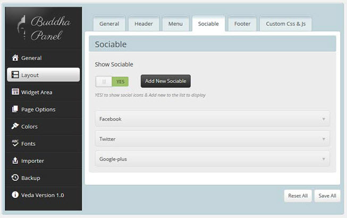Viewport: 347px width, 218px height.
Task: Open the Importer sidebar section
Action: click(x=44, y=161)
